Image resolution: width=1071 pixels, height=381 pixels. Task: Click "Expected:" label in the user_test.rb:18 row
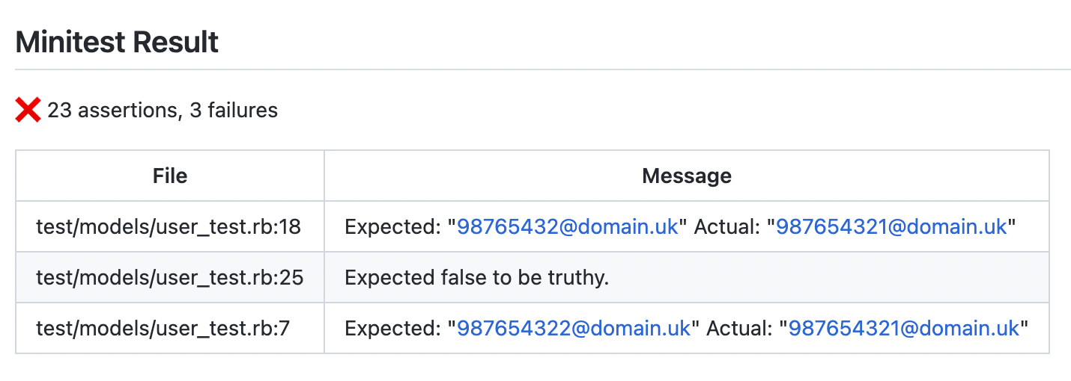(392, 226)
